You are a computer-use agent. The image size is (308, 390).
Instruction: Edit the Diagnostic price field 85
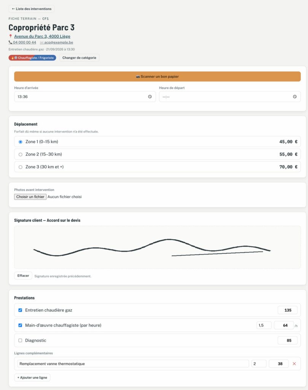[287, 340]
